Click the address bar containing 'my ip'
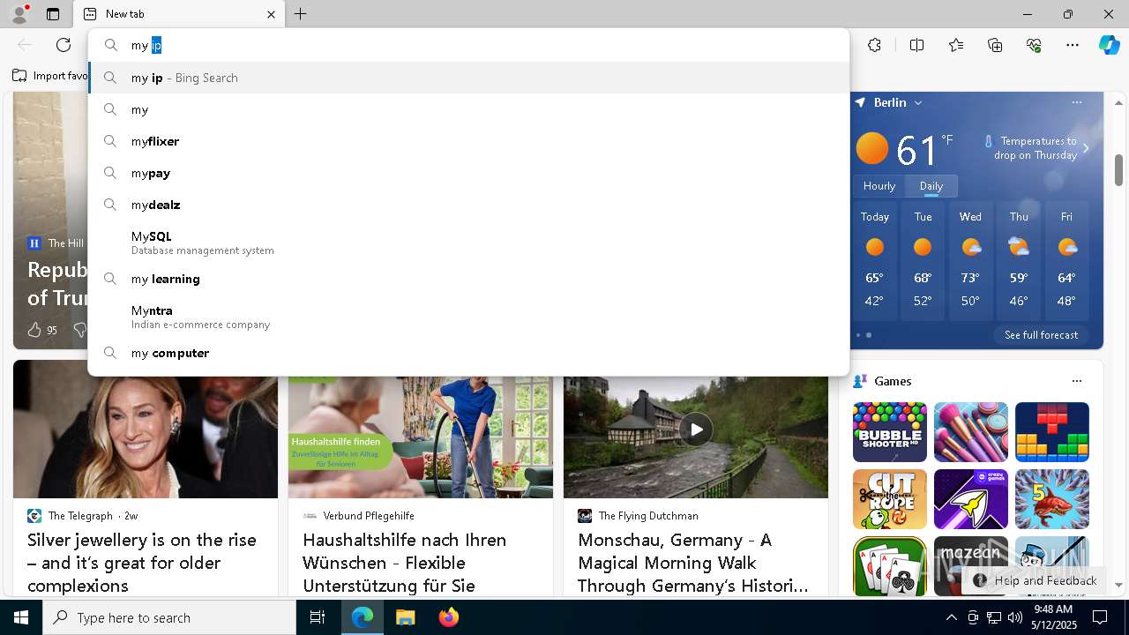Viewport: 1129px width, 635px height. pos(468,45)
